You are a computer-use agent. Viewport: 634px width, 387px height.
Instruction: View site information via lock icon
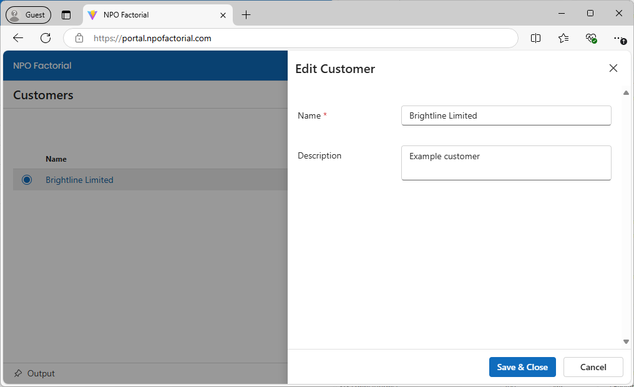pyautogui.click(x=79, y=38)
